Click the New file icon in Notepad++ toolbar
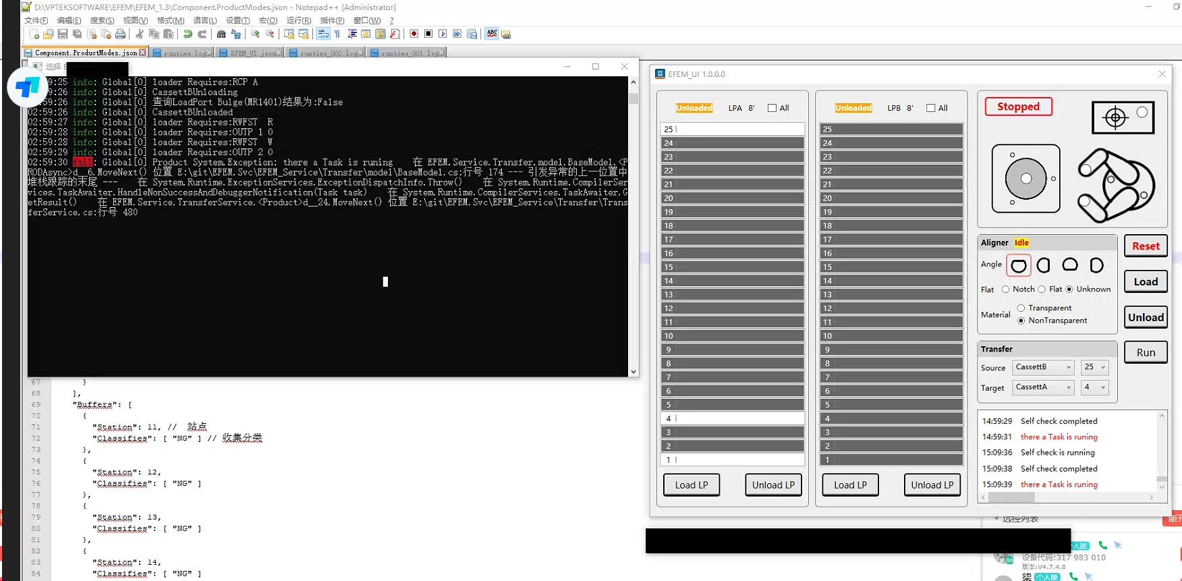Image resolution: width=1182 pixels, height=581 pixels. click(34, 34)
